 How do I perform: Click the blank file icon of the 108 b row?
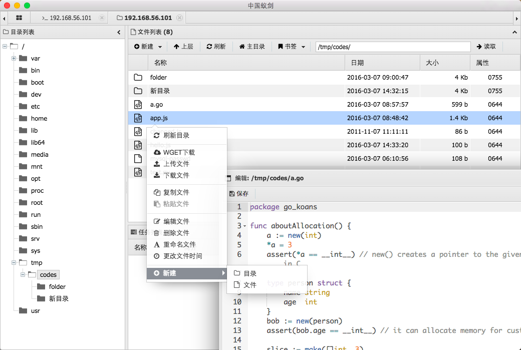138,158
